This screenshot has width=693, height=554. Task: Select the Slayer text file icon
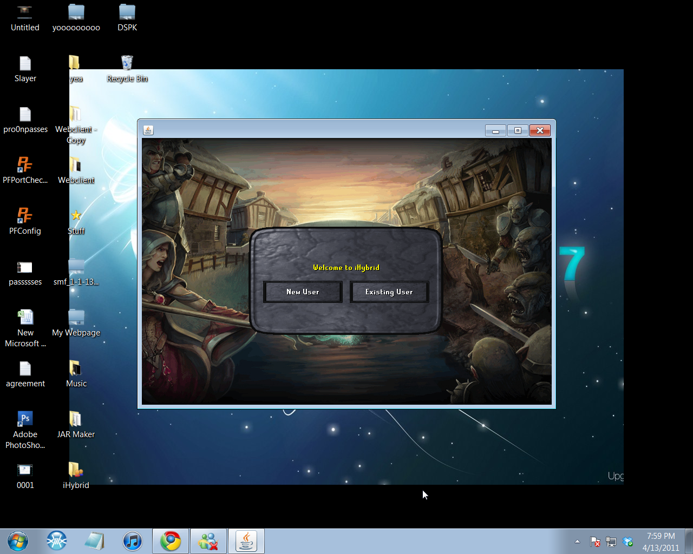click(25, 69)
